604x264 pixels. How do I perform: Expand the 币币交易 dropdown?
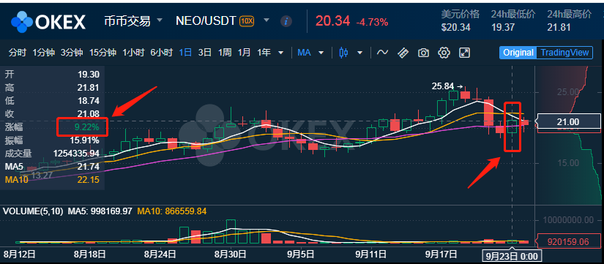pyautogui.click(x=160, y=20)
